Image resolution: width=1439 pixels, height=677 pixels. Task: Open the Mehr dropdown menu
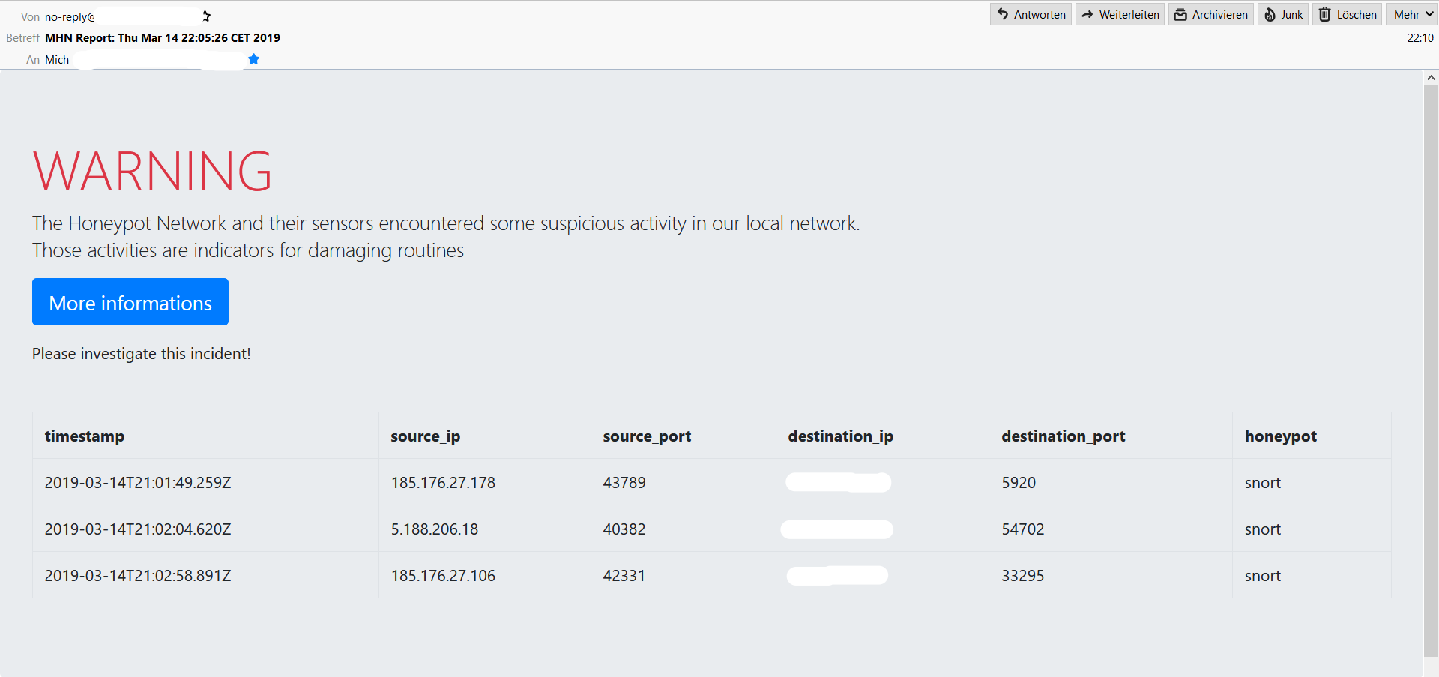(x=1413, y=15)
